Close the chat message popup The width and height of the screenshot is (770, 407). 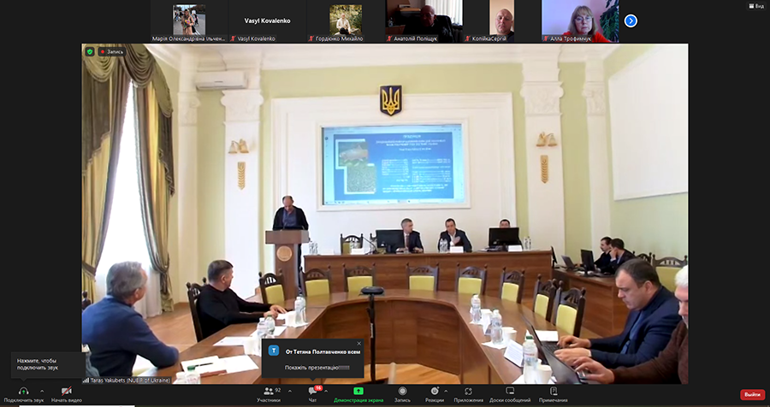(359, 344)
